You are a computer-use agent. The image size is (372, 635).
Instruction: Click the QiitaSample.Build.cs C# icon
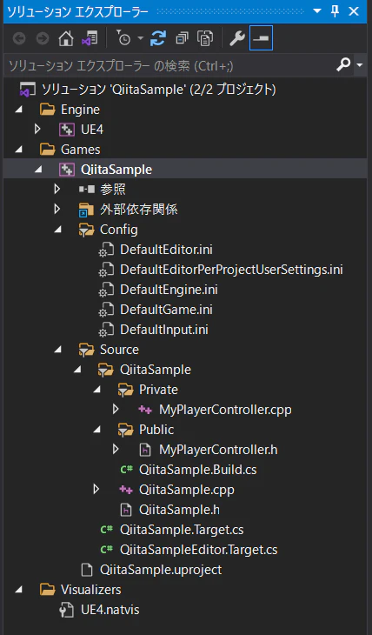[126, 470]
